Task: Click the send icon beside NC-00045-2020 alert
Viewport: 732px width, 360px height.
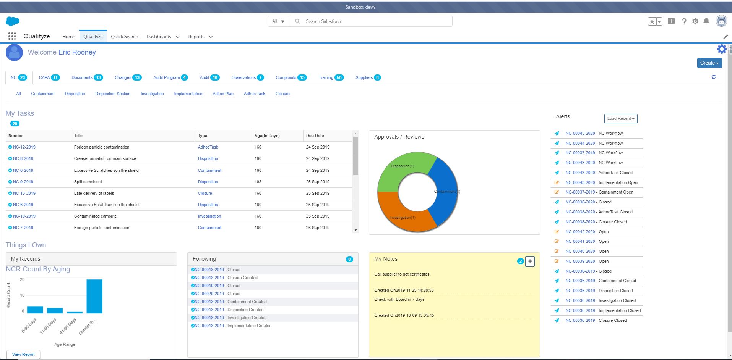Action: point(557,133)
